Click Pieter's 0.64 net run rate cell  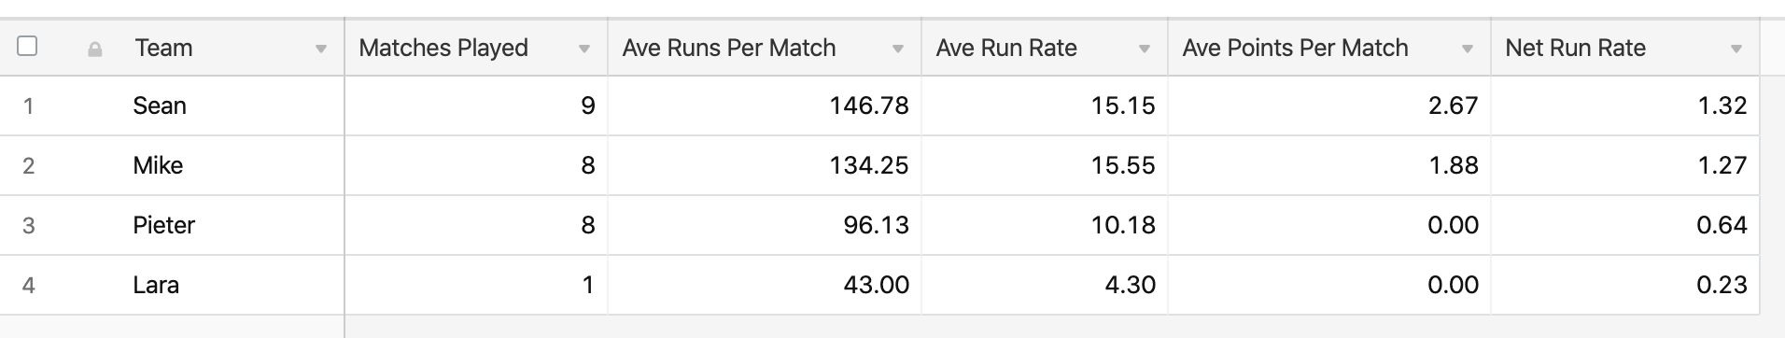tap(1625, 225)
